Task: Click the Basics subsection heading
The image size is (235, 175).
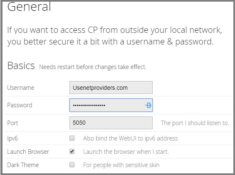Action: coord(21,66)
